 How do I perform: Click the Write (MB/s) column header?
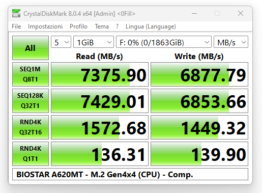[x=199, y=57]
